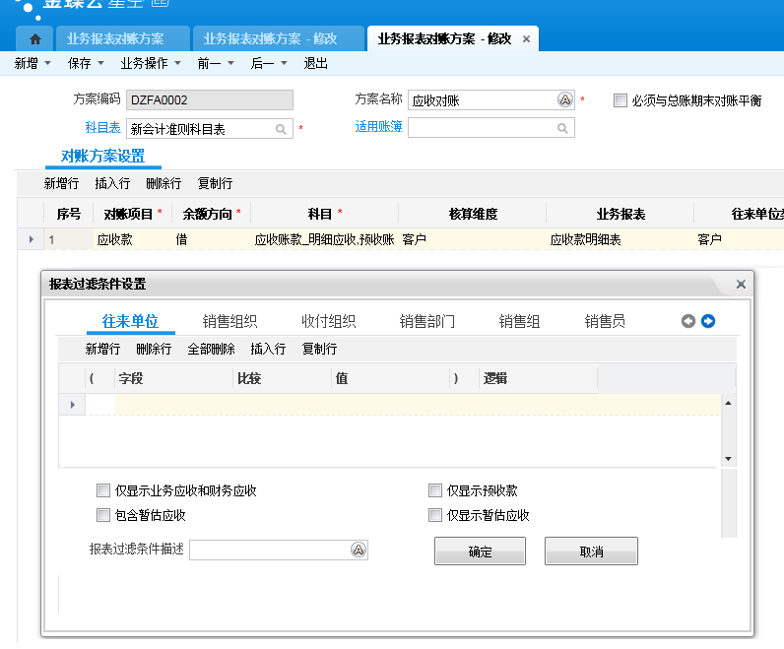The height and width of the screenshot is (649, 784).
Task: Click search icon in 适用账簿 field
Action: click(x=562, y=128)
